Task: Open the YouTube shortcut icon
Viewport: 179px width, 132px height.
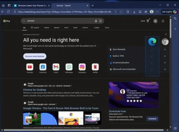Action: pyautogui.click(x=30, y=67)
